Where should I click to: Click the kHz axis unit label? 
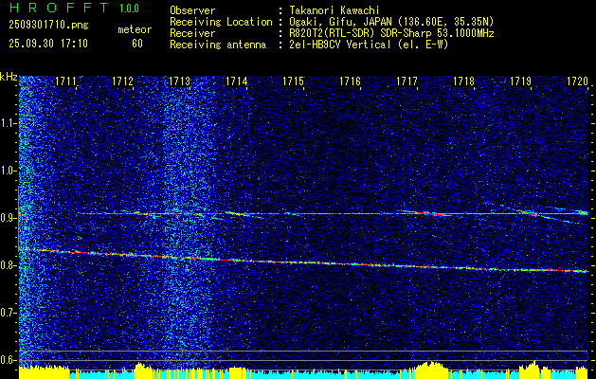(9, 78)
